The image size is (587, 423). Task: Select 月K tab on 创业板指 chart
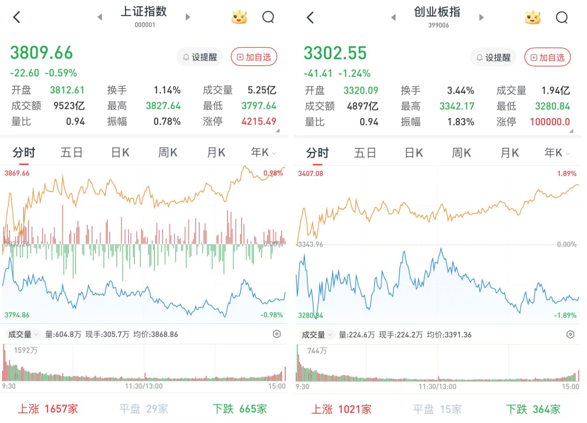(510, 153)
